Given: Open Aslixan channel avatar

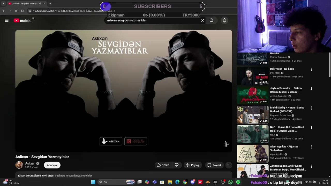Looking at the screenshot, I should tap(19, 165).
